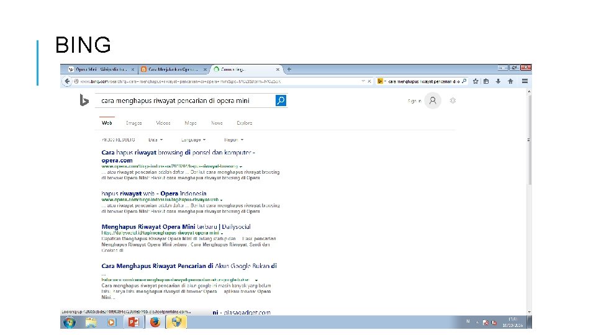Open Bing settings gear icon
The width and height of the screenshot is (596, 335).
pyautogui.click(x=453, y=100)
